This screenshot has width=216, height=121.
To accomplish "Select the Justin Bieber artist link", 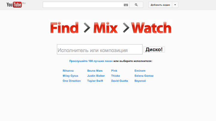I will [x=96, y=76].
